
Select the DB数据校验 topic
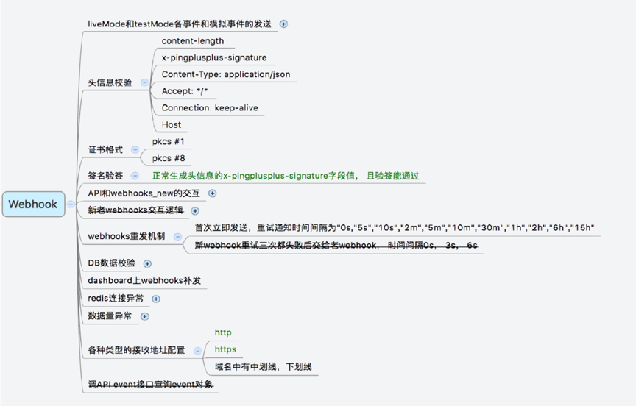111,263
